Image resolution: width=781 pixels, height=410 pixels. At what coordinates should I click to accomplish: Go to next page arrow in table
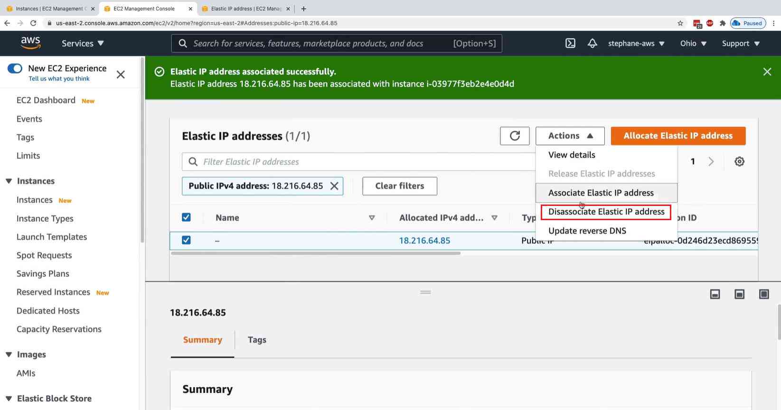711,161
